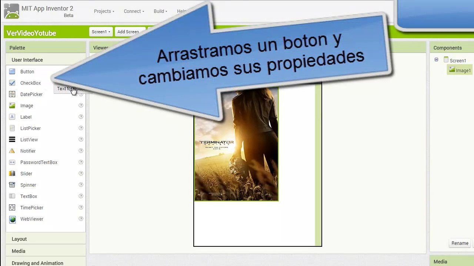Click the Image1 icon in the Components tree

pyautogui.click(x=452, y=69)
